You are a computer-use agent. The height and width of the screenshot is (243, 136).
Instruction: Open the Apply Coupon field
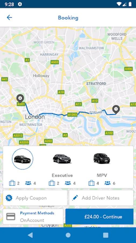[35, 198]
